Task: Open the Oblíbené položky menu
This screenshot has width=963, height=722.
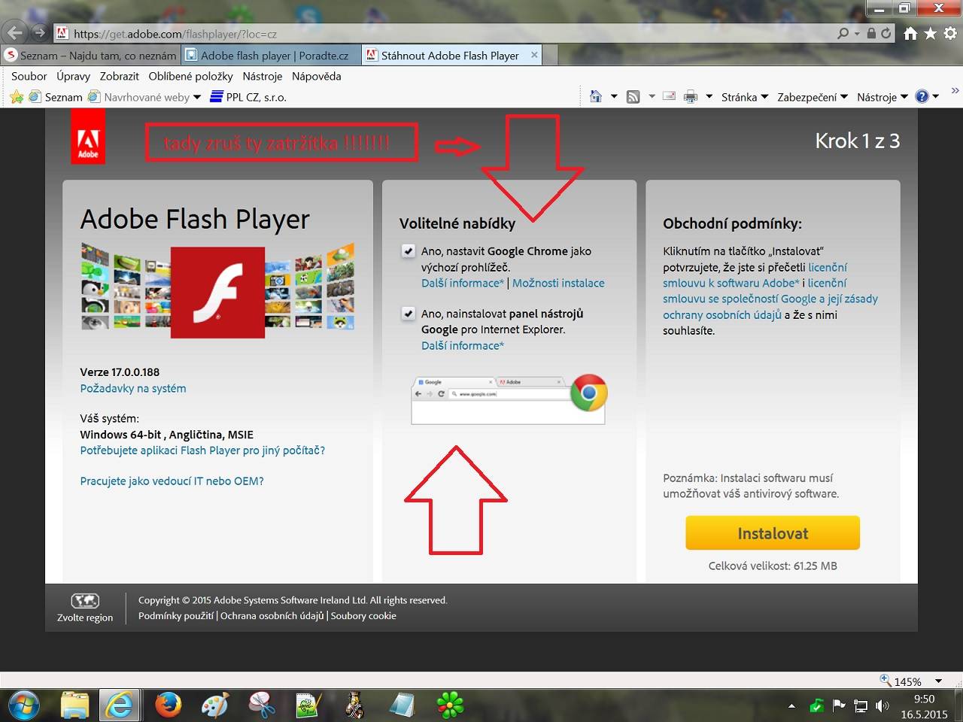Action: (191, 76)
